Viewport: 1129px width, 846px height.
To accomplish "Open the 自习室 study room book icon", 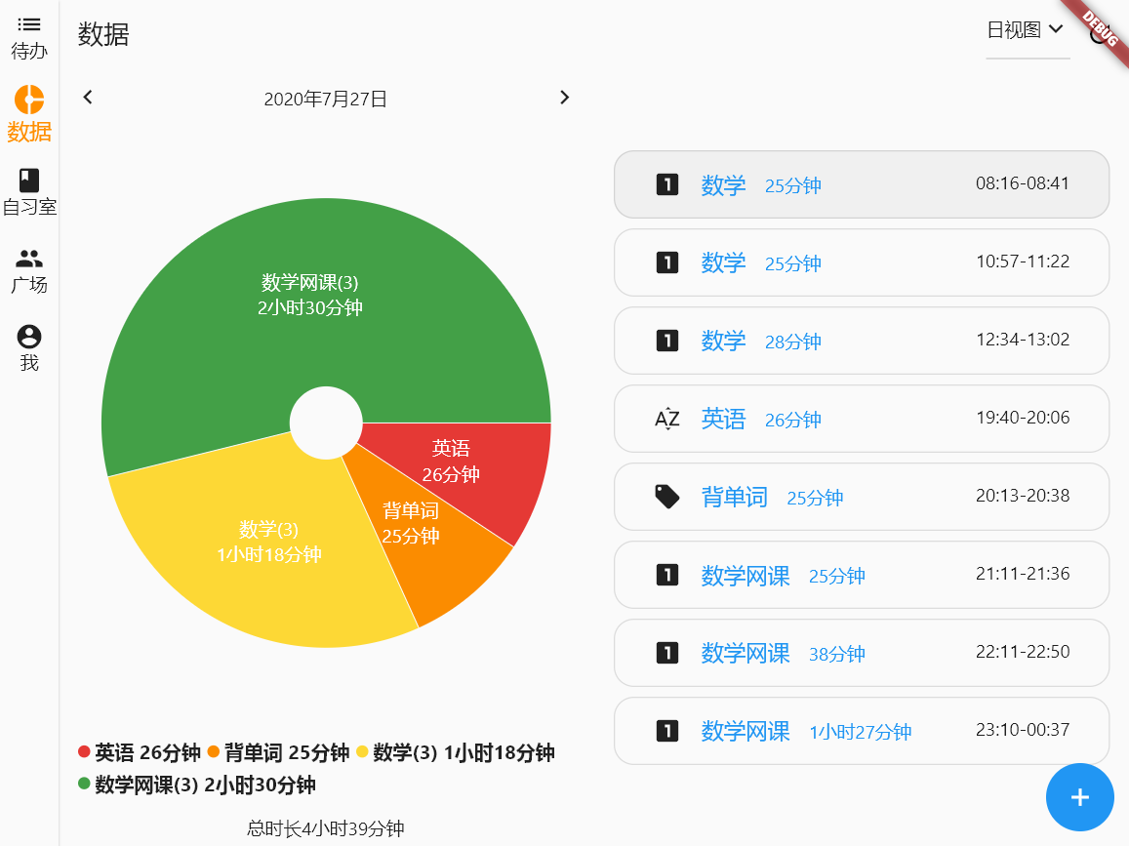I will pos(29,181).
